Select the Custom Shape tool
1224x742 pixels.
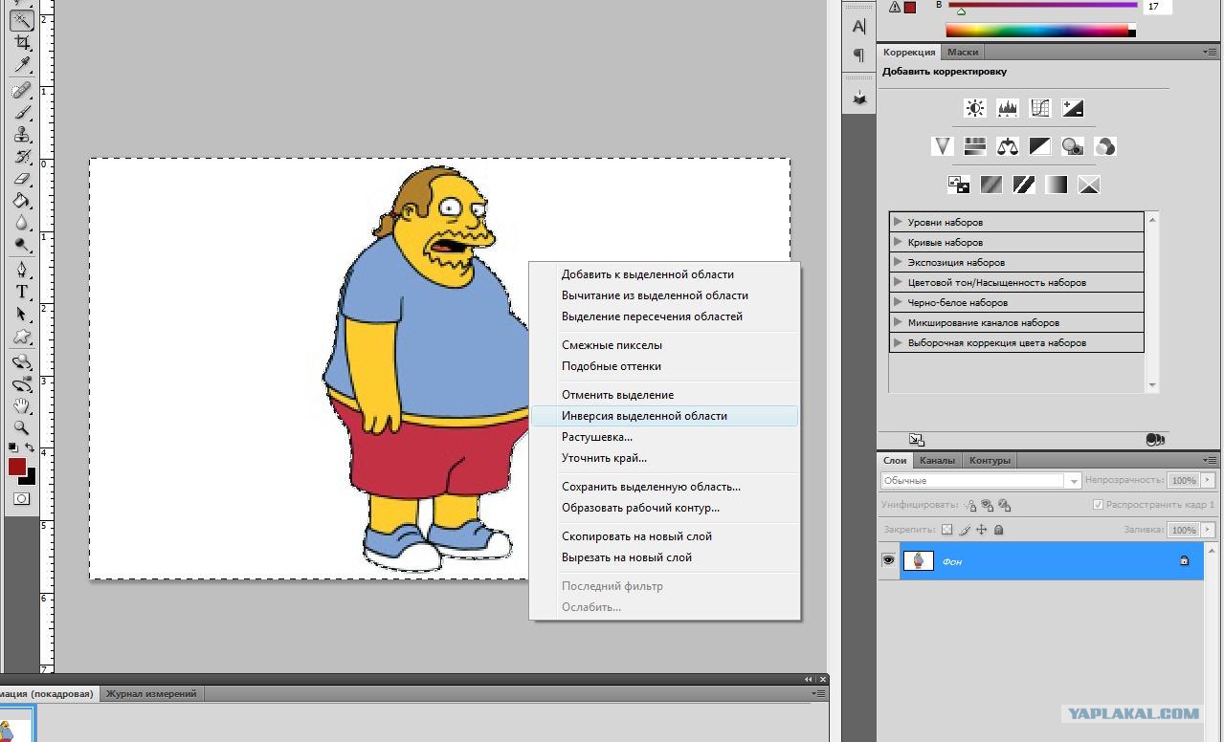coord(21,337)
